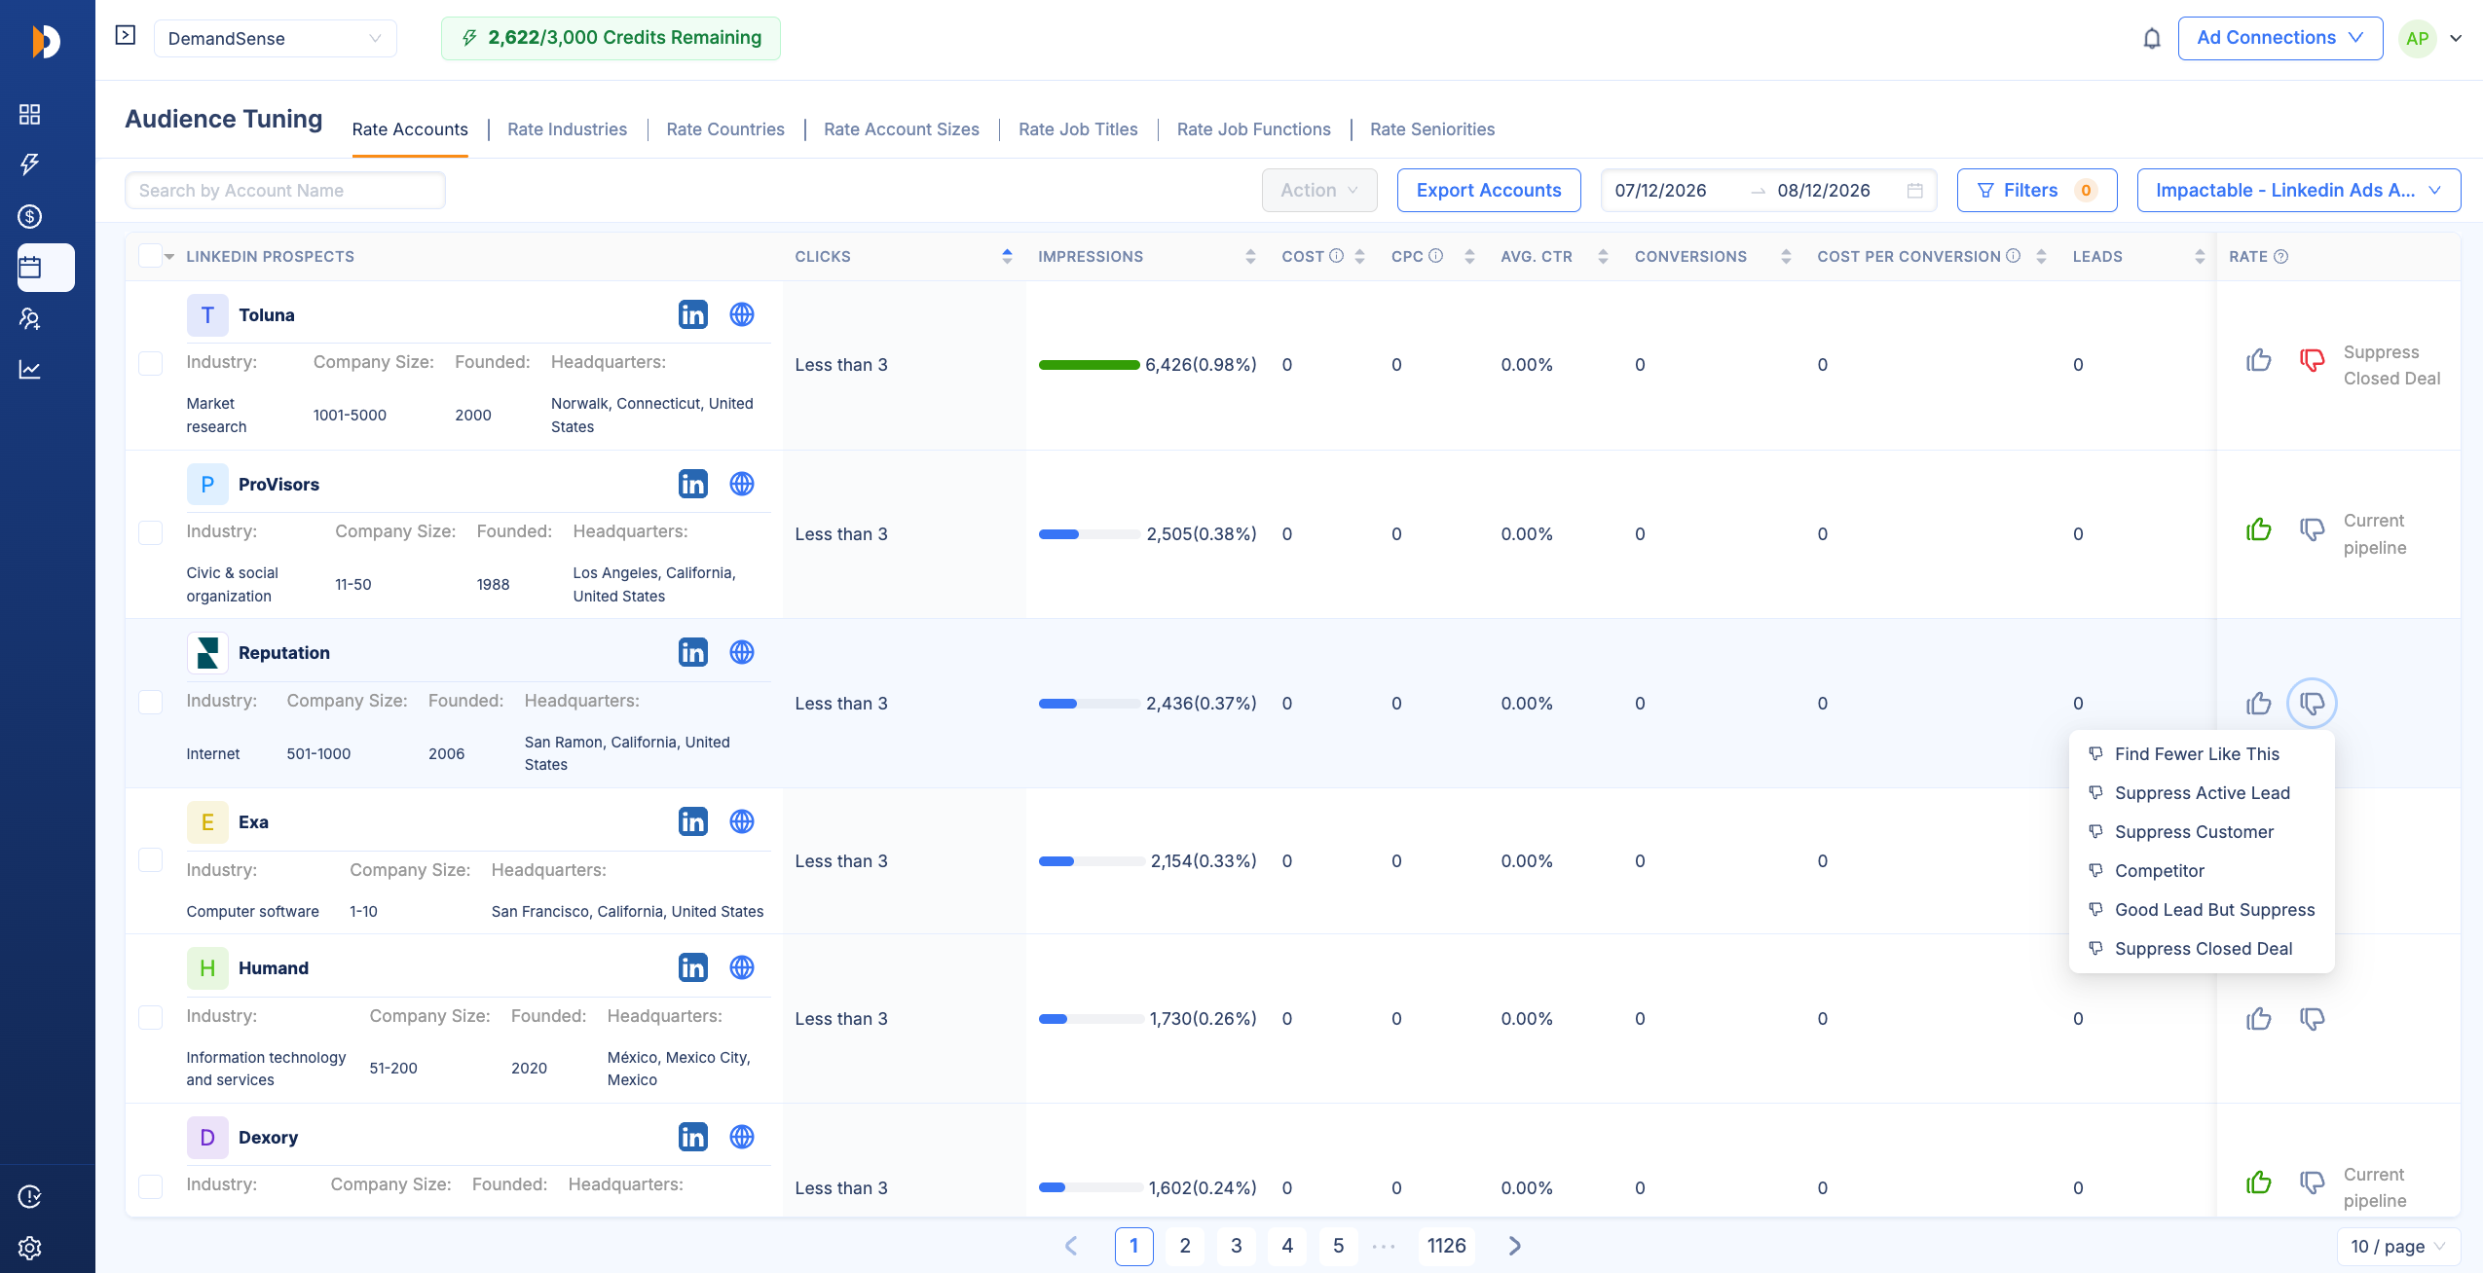This screenshot has height=1273, width=2483.
Task: Choose Competitor from the rating menu
Action: (x=2202, y=871)
